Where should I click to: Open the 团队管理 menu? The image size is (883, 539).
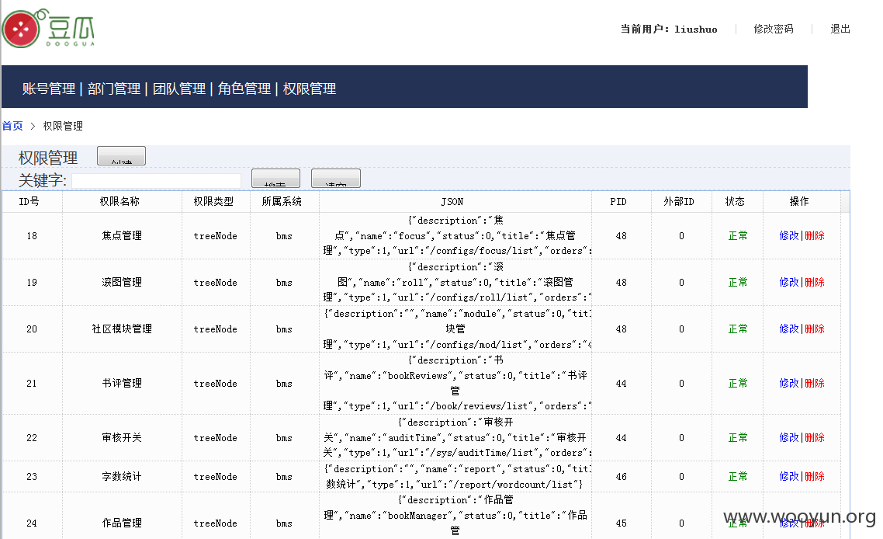(x=179, y=89)
